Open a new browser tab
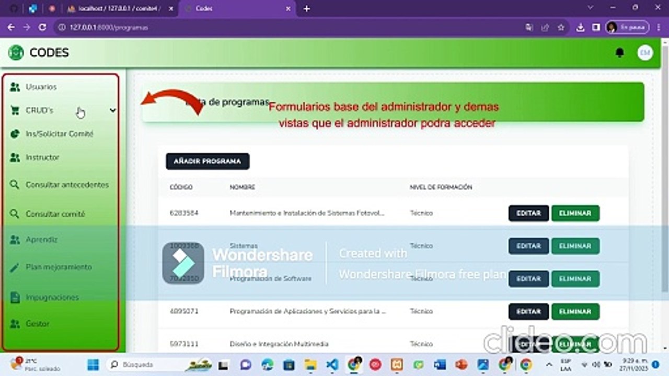 point(307,8)
